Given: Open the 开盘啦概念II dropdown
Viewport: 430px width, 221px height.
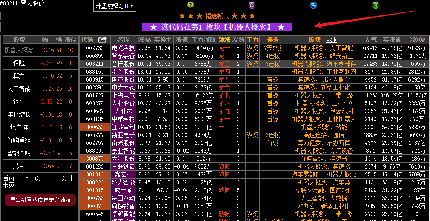Looking at the screenshot, I should pos(115,6).
